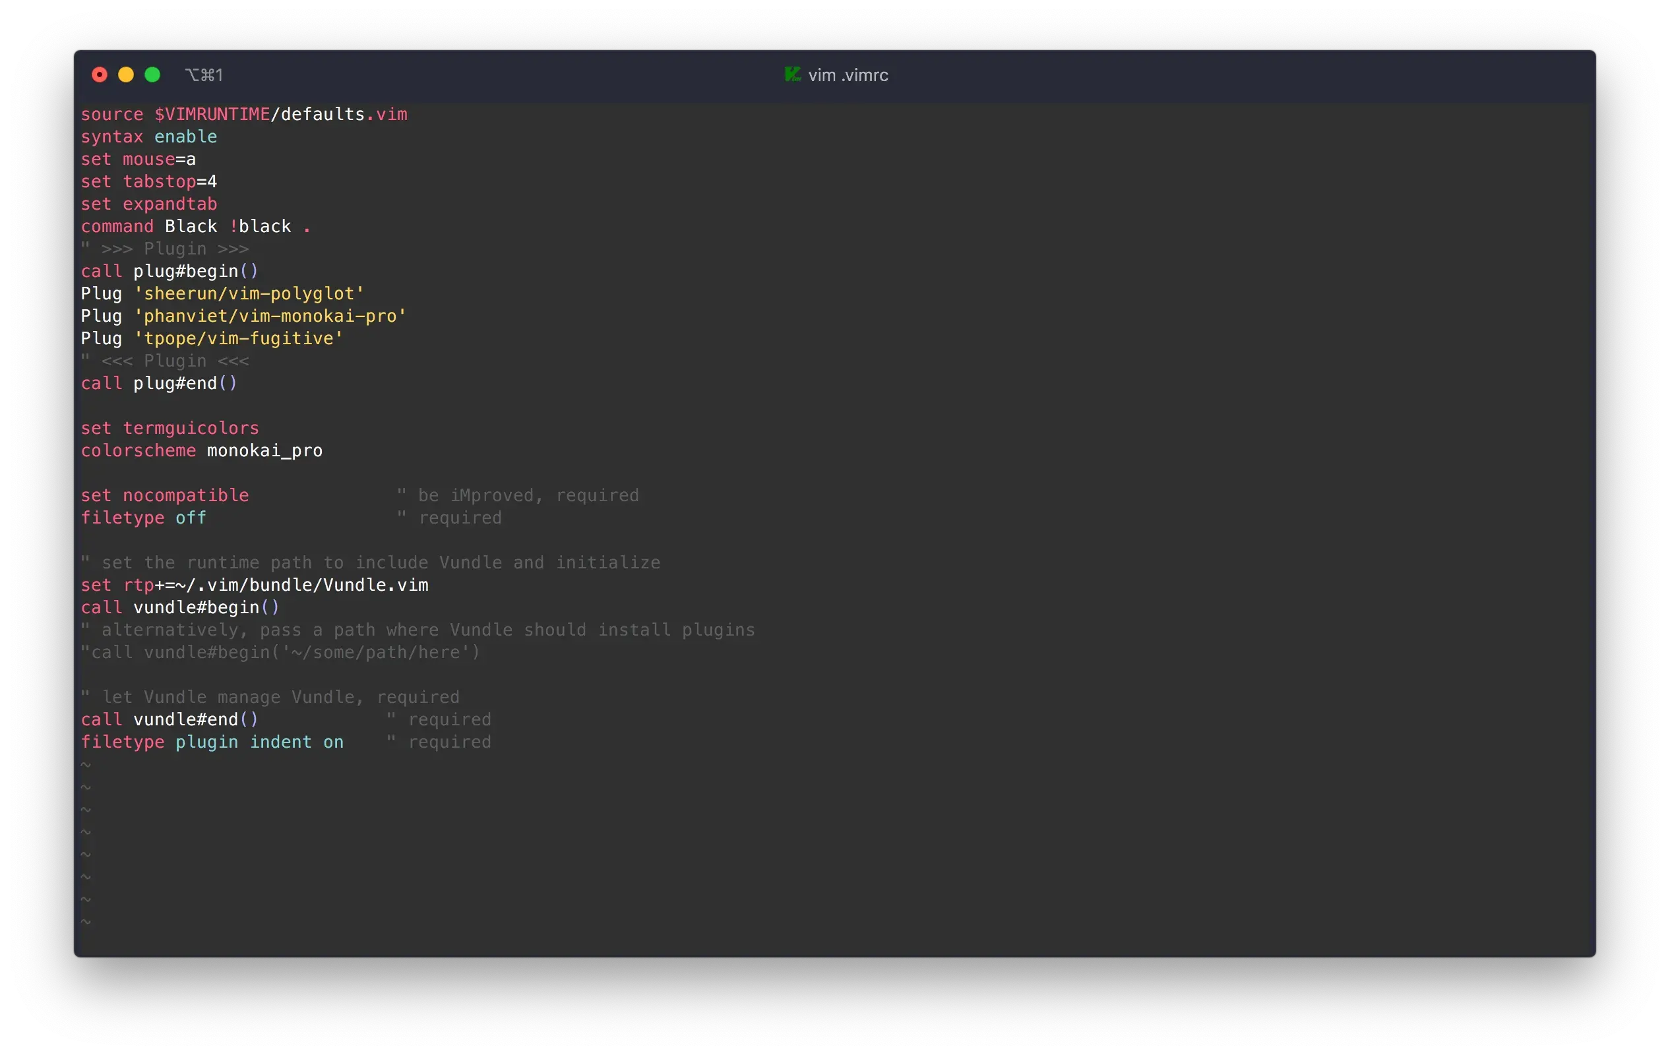1670x1055 pixels.
Task: Click 'tpope/vim-fugitive' plugin string
Action: pos(239,338)
